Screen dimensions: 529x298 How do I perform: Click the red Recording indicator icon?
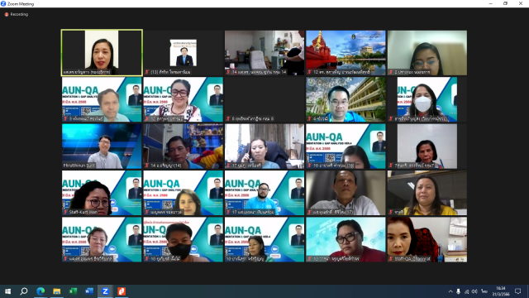click(x=7, y=15)
